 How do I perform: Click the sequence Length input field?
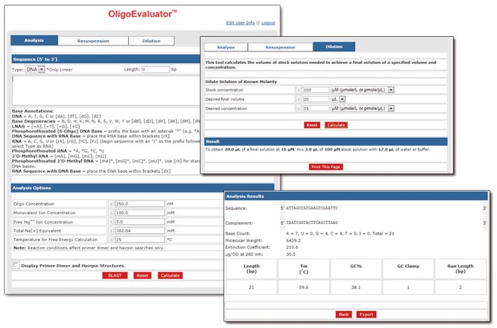[156, 69]
